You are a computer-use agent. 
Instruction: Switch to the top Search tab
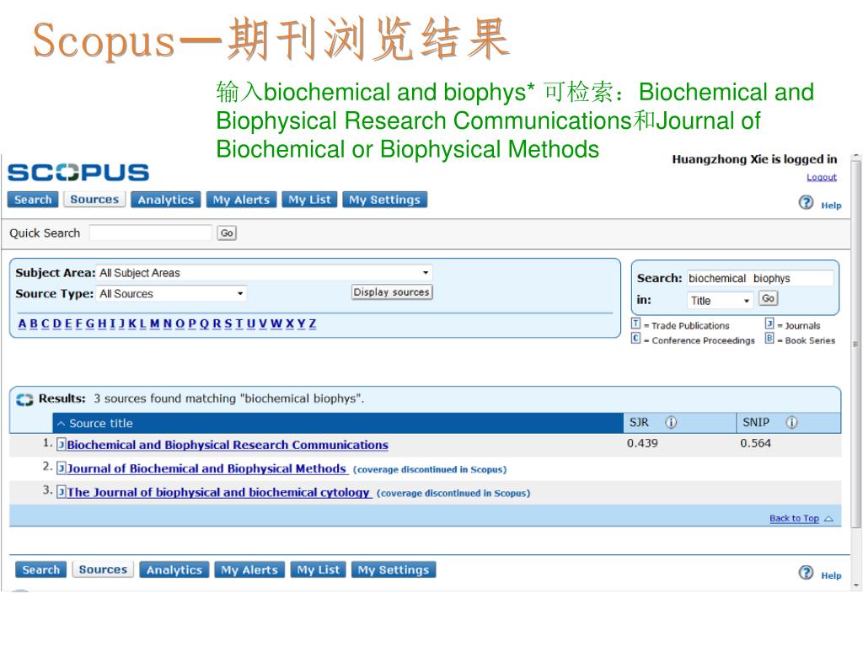(x=33, y=200)
